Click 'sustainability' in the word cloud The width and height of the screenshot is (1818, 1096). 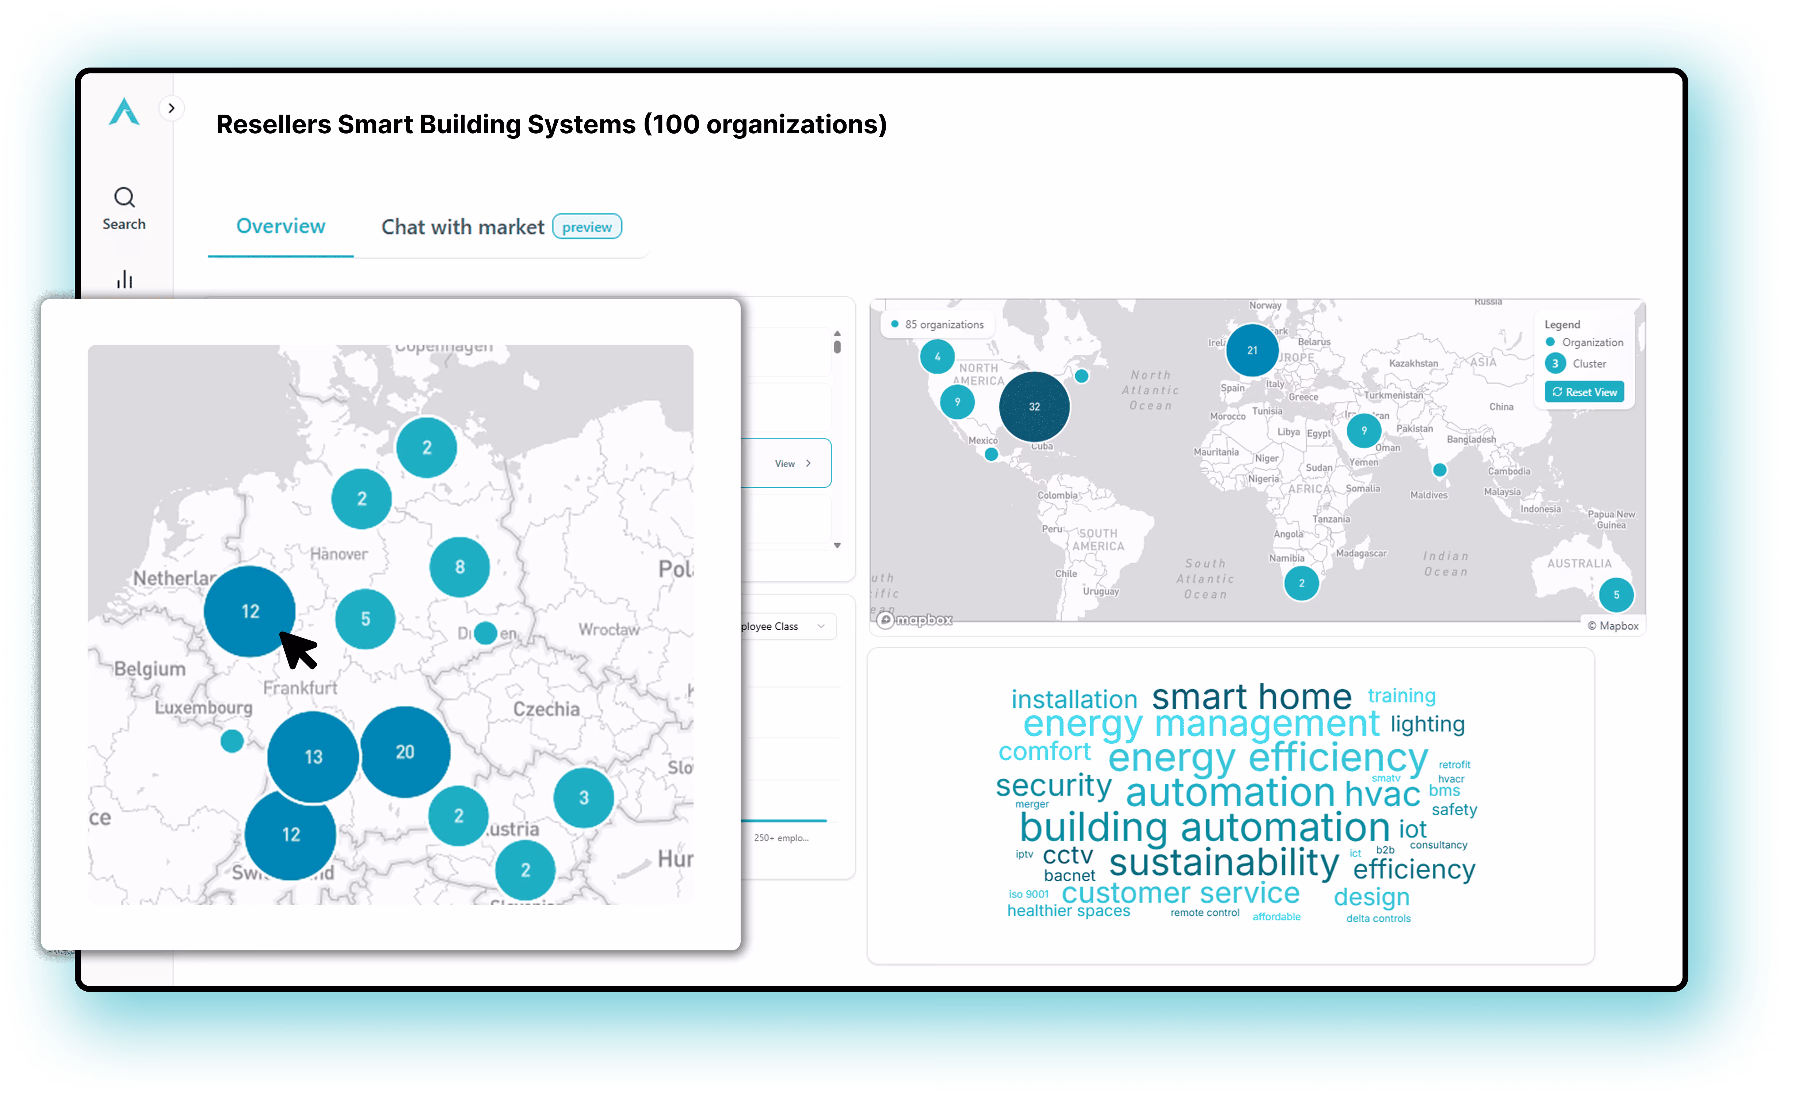tap(1224, 862)
